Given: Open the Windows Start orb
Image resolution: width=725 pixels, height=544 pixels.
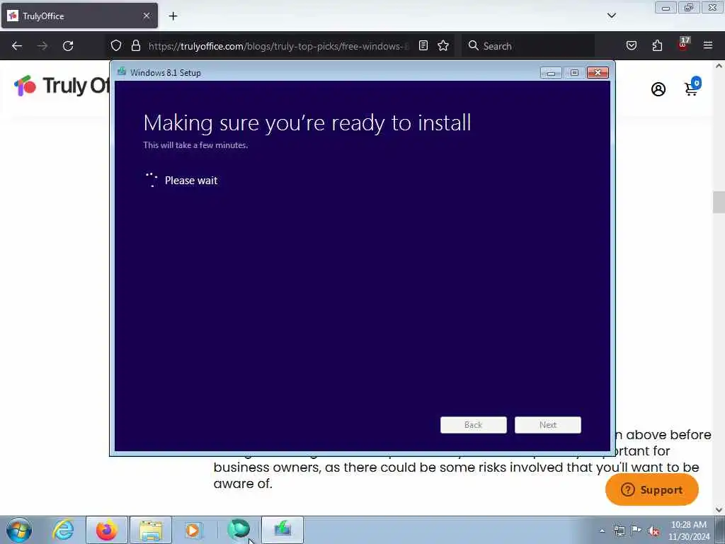Looking at the screenshot, I should pyautogui.click(x=19, y=530).
